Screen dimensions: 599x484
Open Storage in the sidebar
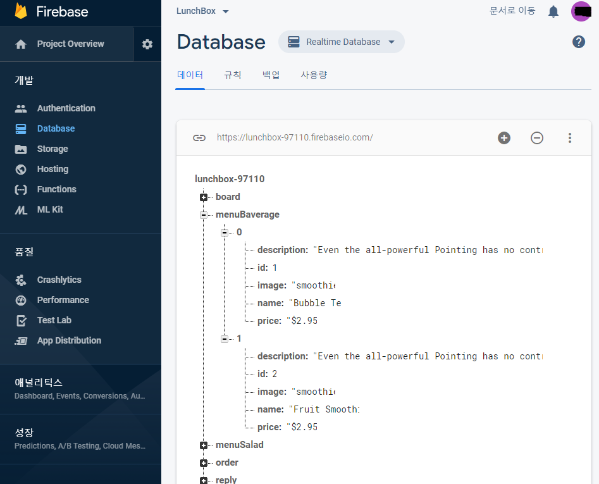tap(52, 149)
